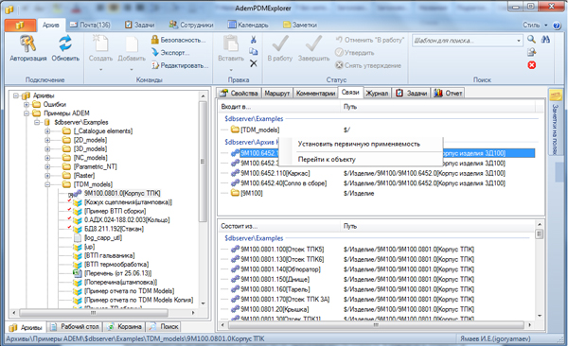Image resolution: width=568 pixels, height=346 pixels.
Task: Click the orange application menu button
Action: point(20,25)
